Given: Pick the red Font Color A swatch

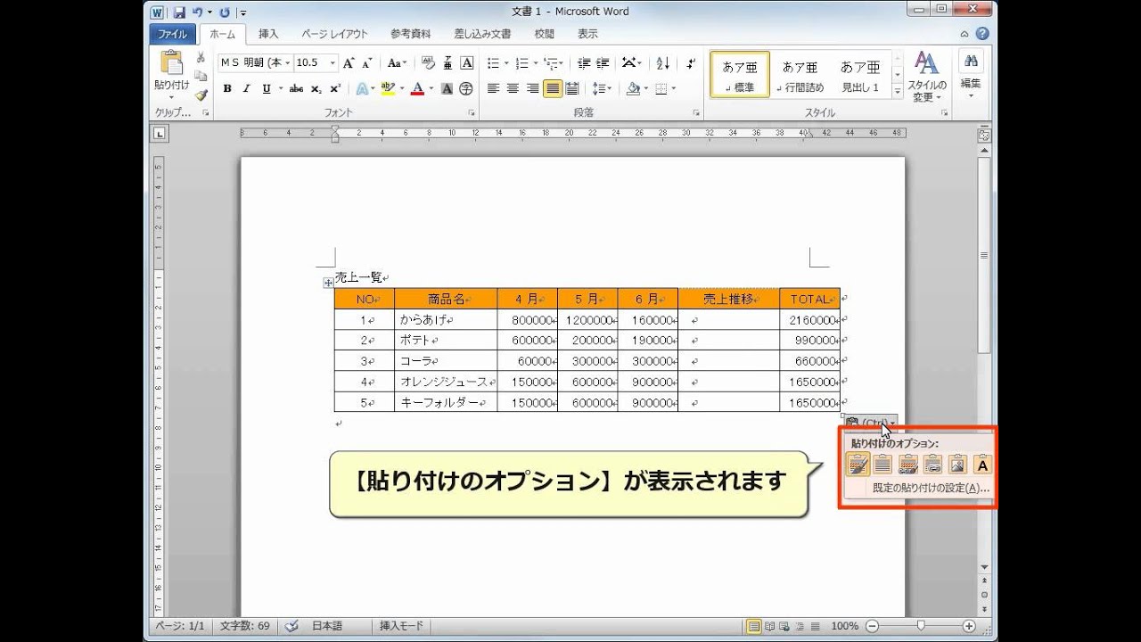Looking at the screenshot, I should 417,88.
